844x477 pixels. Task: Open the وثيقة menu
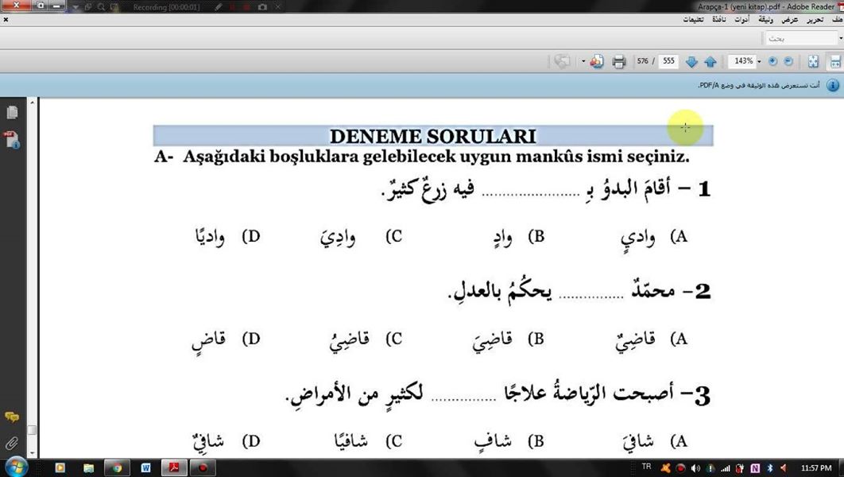pyautogui.click(x=765, y=19)
